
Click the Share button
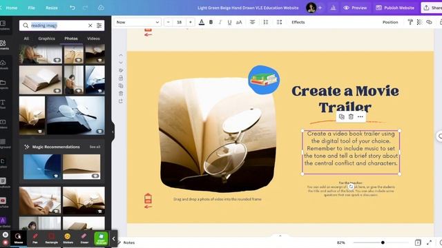pyautogui.click(x=432, y=8)
